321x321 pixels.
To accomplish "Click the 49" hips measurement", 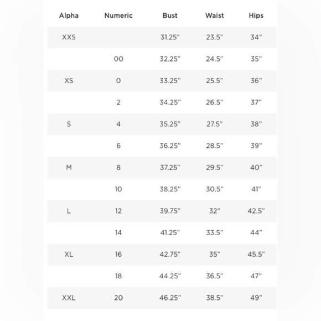I will [256, 298].
